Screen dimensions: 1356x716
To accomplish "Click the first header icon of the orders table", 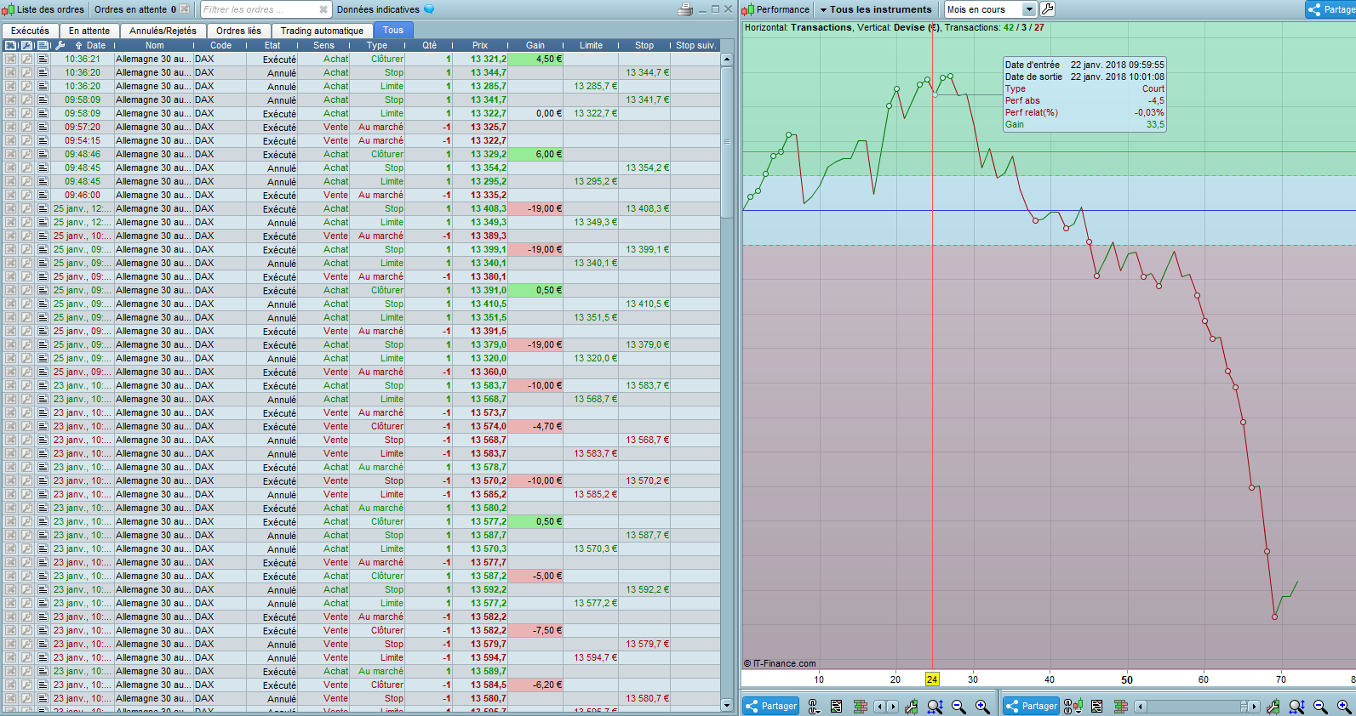I will [11, 45].
